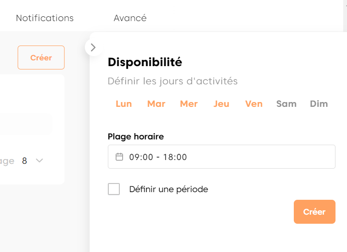The image size is (347, 252).
Task: Switch to the Notifications tab
Action: [x=45, y=18]
